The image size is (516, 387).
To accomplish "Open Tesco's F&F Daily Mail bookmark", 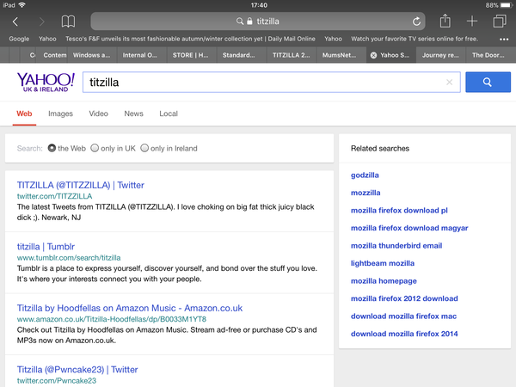I will [190, 39].
